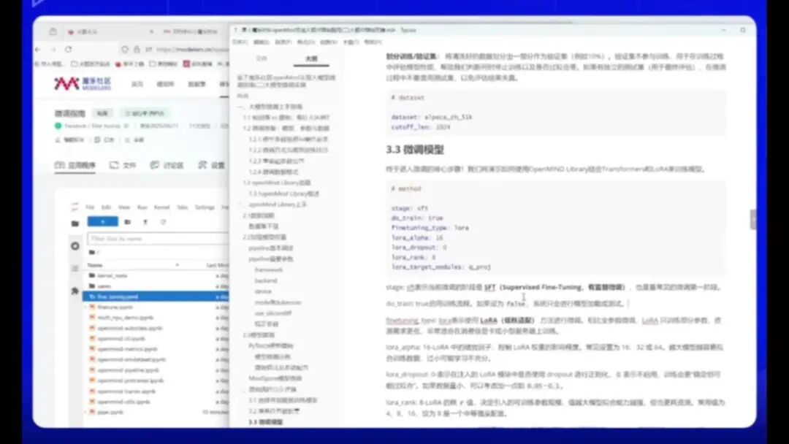Select the highlighted fine_tuning.yaml file
The image size is (789, 444).
tap(156, 296)
